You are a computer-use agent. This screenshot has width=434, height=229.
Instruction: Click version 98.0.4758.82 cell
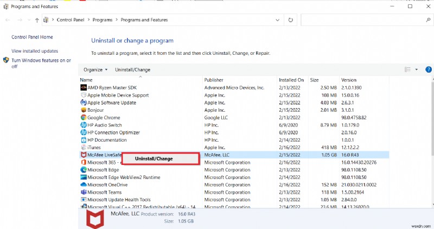pyautogui.click(x=354, y=118)
